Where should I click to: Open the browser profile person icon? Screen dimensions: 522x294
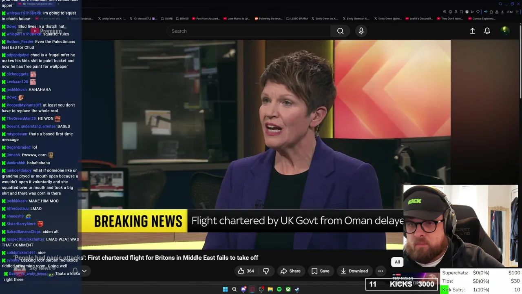click(497, 12)
